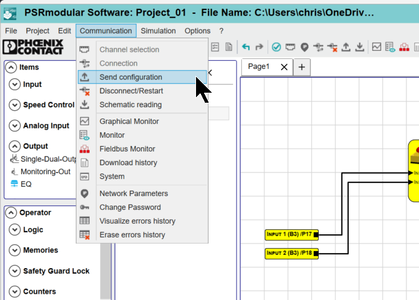Add a new page with plus button

click(302, 67)
